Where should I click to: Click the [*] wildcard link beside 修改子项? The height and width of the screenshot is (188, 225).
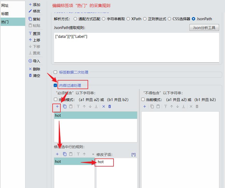click(x=133, y=154)
